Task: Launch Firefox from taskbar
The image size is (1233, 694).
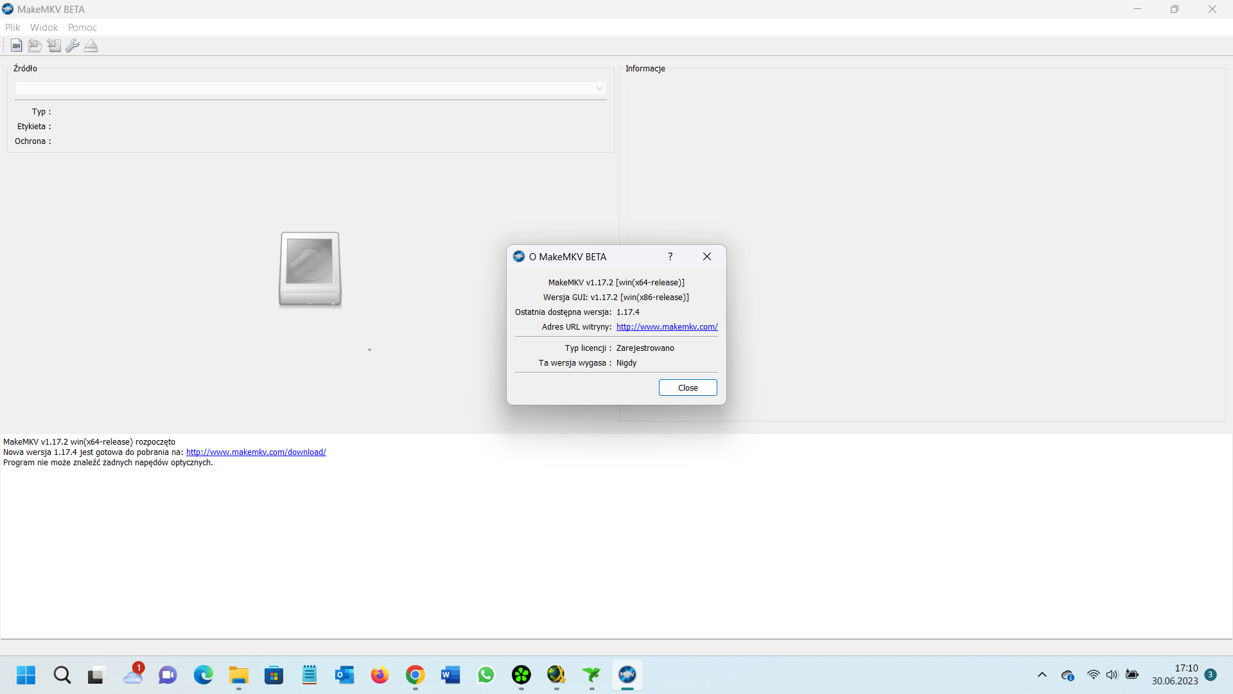Action: [x=380, y=675]
